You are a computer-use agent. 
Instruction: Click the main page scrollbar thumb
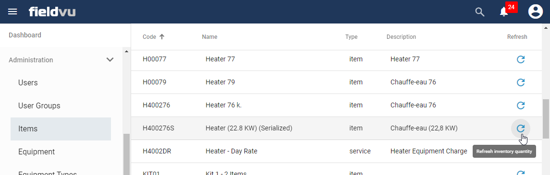pyautogui.click(x=546, y=119)
